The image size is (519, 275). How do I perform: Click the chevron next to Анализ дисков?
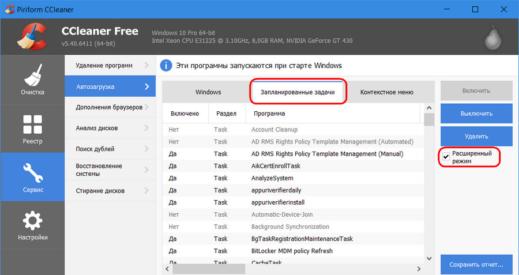coord(146,128)
